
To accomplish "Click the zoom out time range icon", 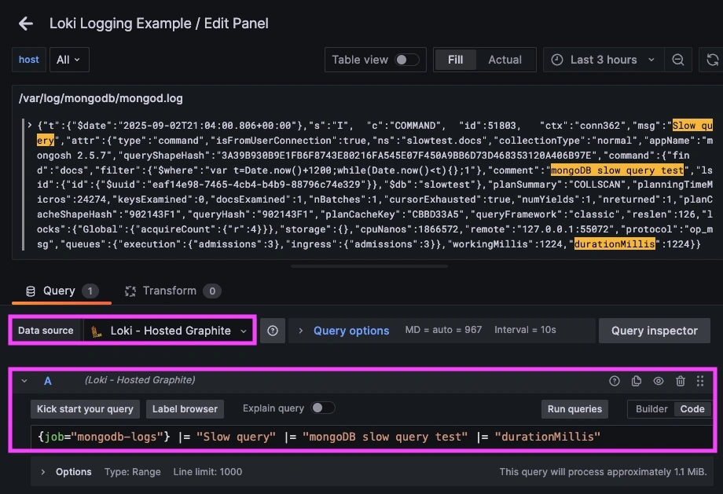I will pos(677,60).
